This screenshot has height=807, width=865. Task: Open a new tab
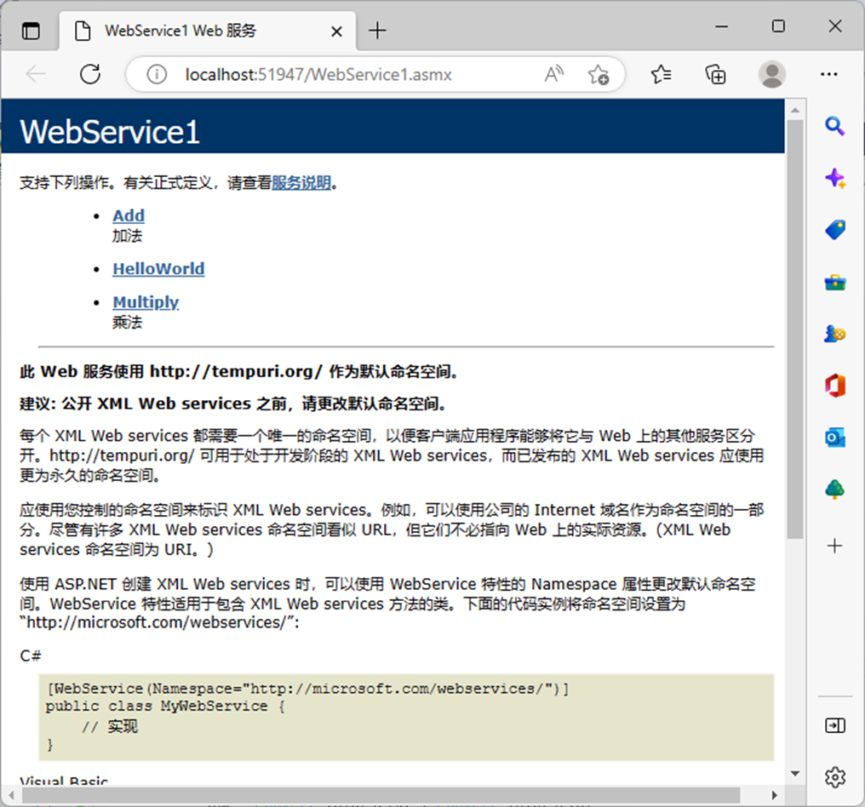pos(377,31)
